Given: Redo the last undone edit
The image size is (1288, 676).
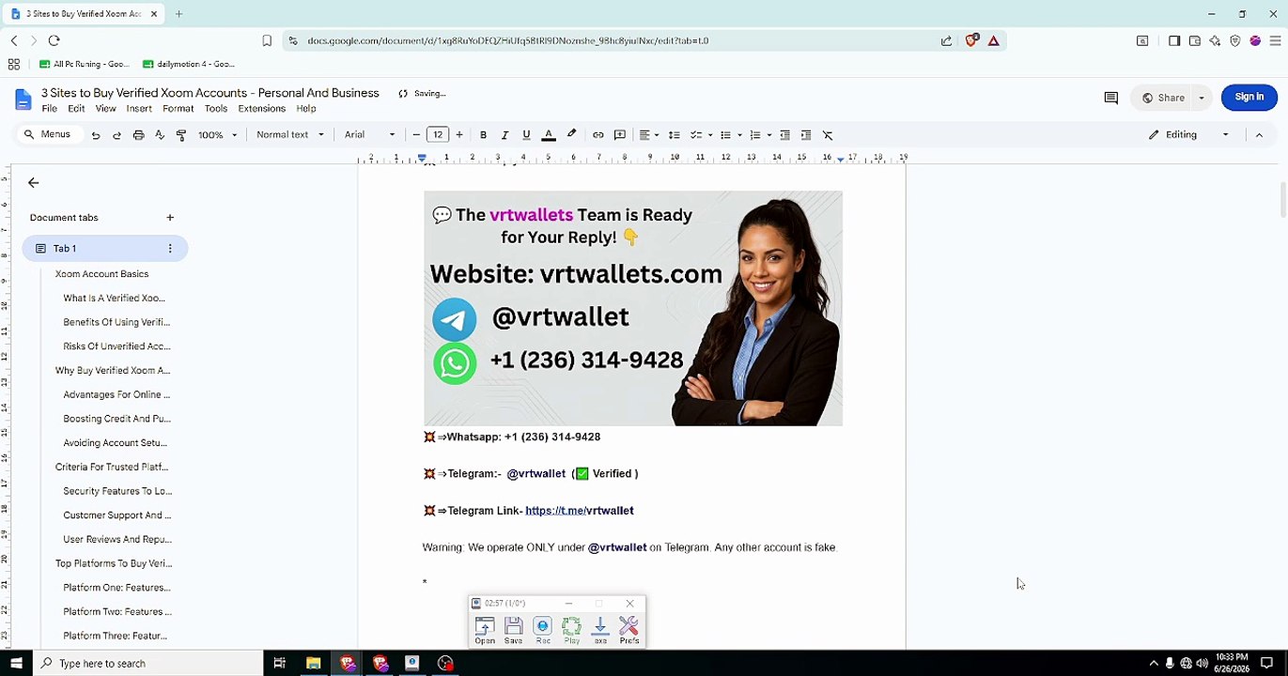Looking at the screenshot, I should point(116,135).
